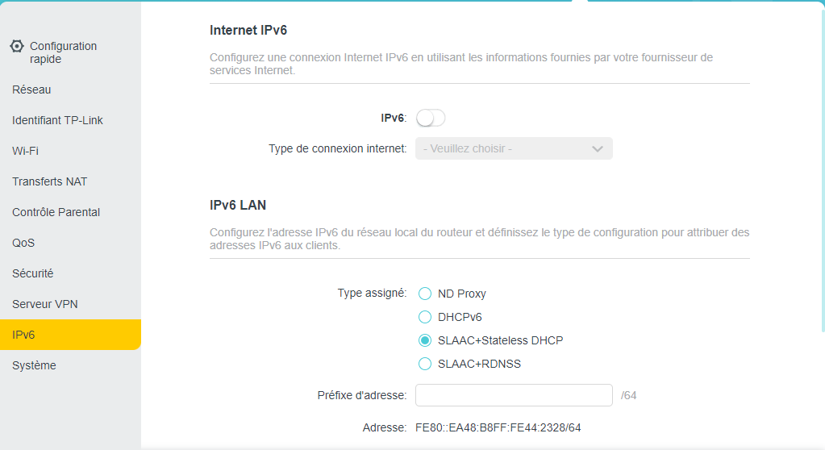Click the Configuration rapide gear icon

click(17, 46)
